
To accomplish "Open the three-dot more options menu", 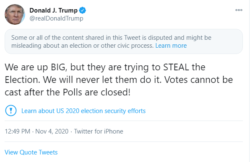I will click(239, 10).
